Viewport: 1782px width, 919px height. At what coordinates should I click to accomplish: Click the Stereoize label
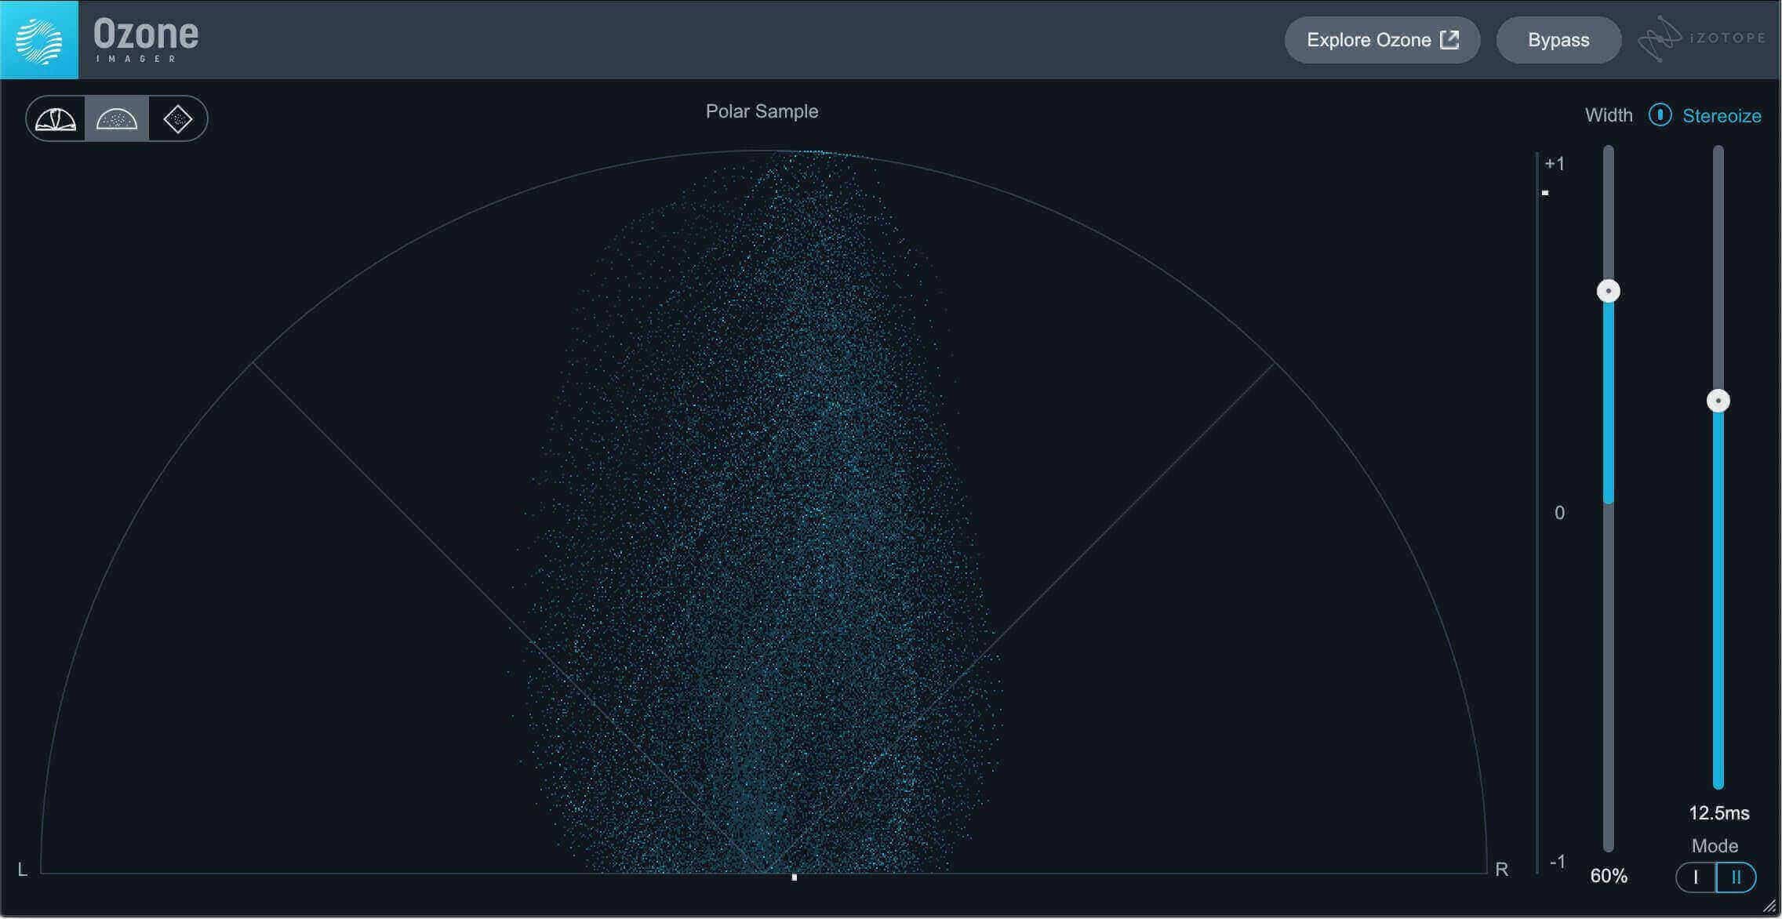click(x=1722, y=116)
